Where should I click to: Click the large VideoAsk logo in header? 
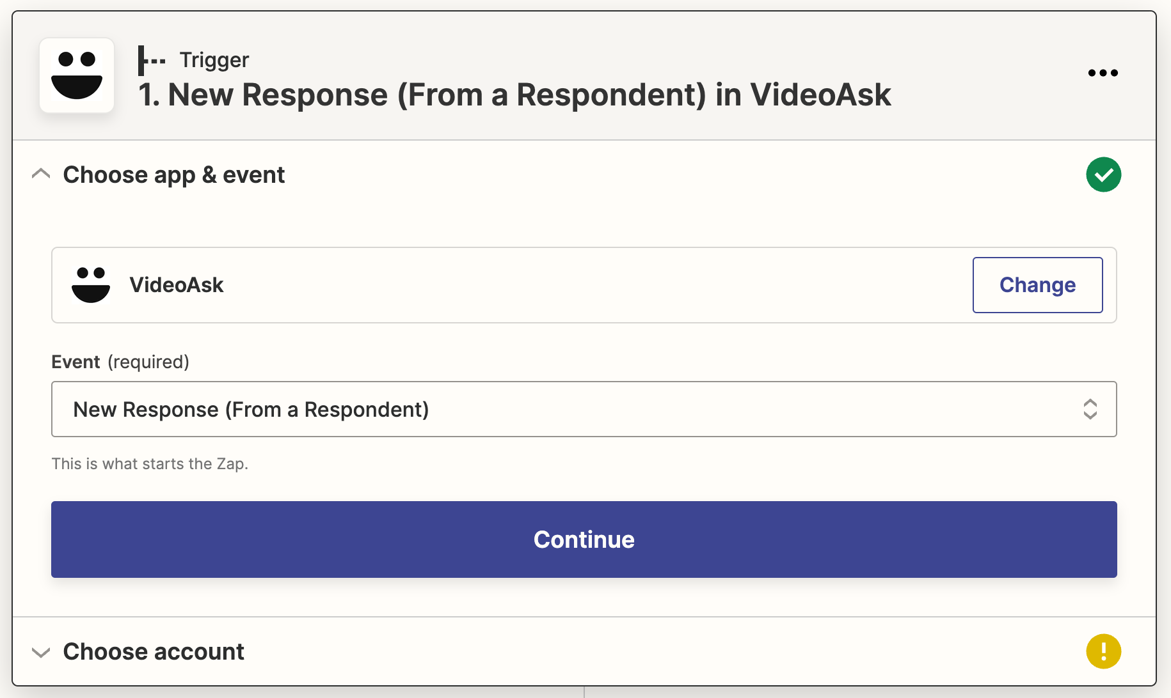(x=77, y=75)
